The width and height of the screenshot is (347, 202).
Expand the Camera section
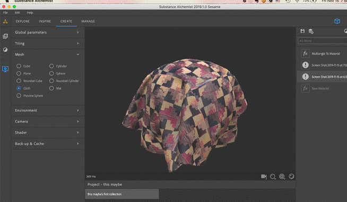point(47,122)
